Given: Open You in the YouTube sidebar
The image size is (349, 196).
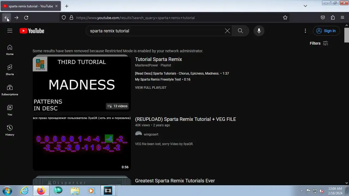Looking at the screenshot, I should tap(10, 111).
